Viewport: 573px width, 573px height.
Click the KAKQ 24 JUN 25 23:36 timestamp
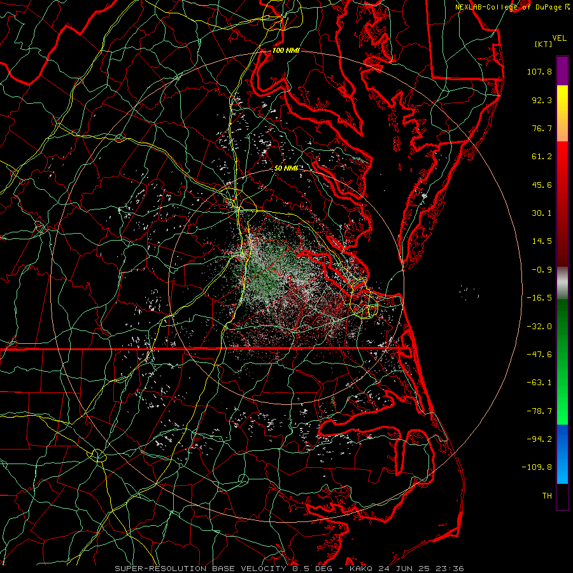tap(406, 569)
